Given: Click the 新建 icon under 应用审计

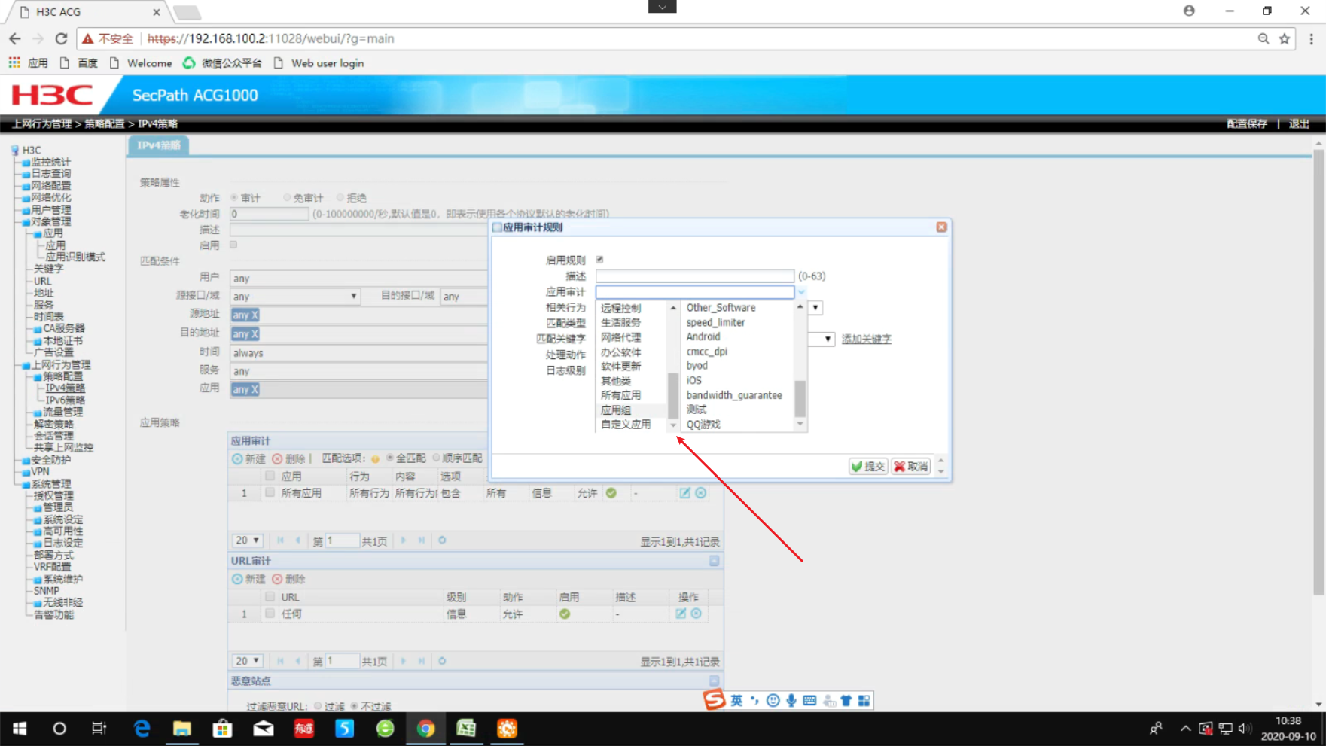Looking at the screenshot, I should click(237, 458).
